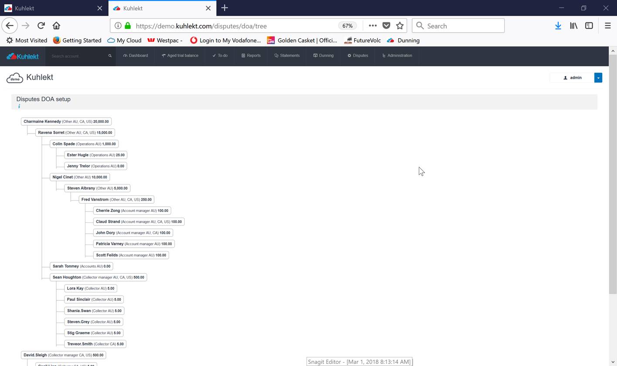Open My Cloud bookmark
The image size is (617, 366).
tap(124, 40)
